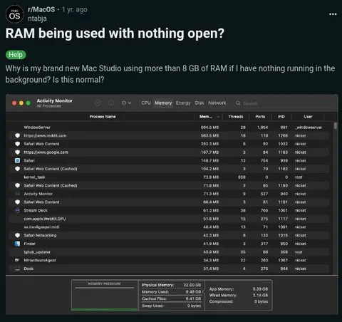This screenshot has height=322, width=342.
Task: Open the r/MacOS subreddit avatar
Action: pos(15,14)
